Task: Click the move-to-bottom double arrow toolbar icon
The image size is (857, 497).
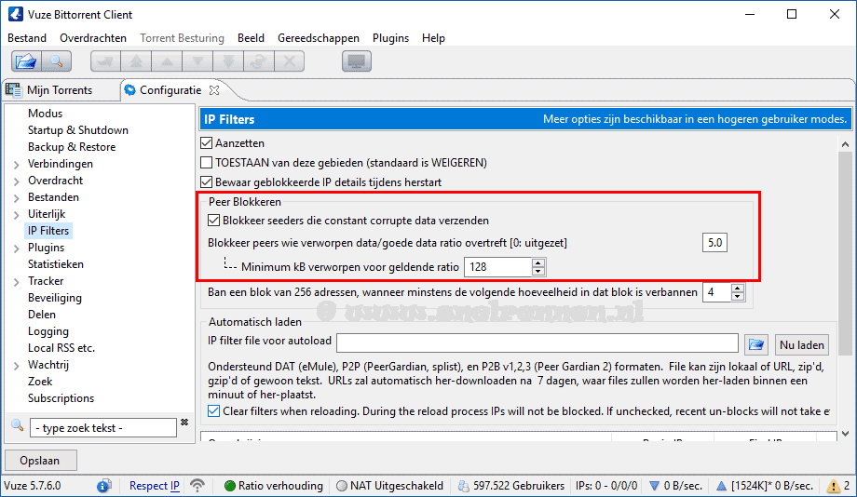Action: coord(228,61)
